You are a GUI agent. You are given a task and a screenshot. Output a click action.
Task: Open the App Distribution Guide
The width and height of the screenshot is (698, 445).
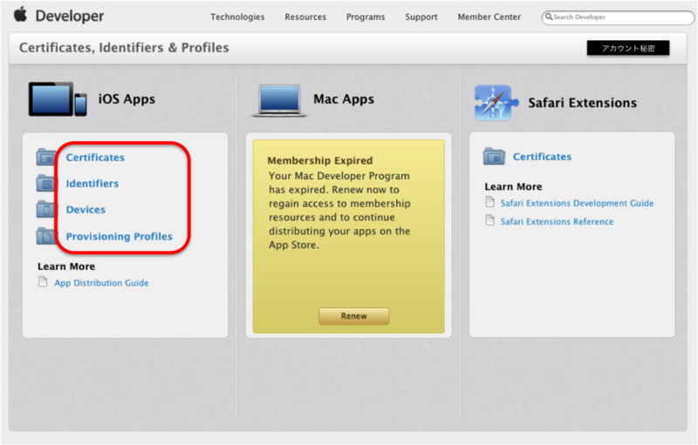101,283
